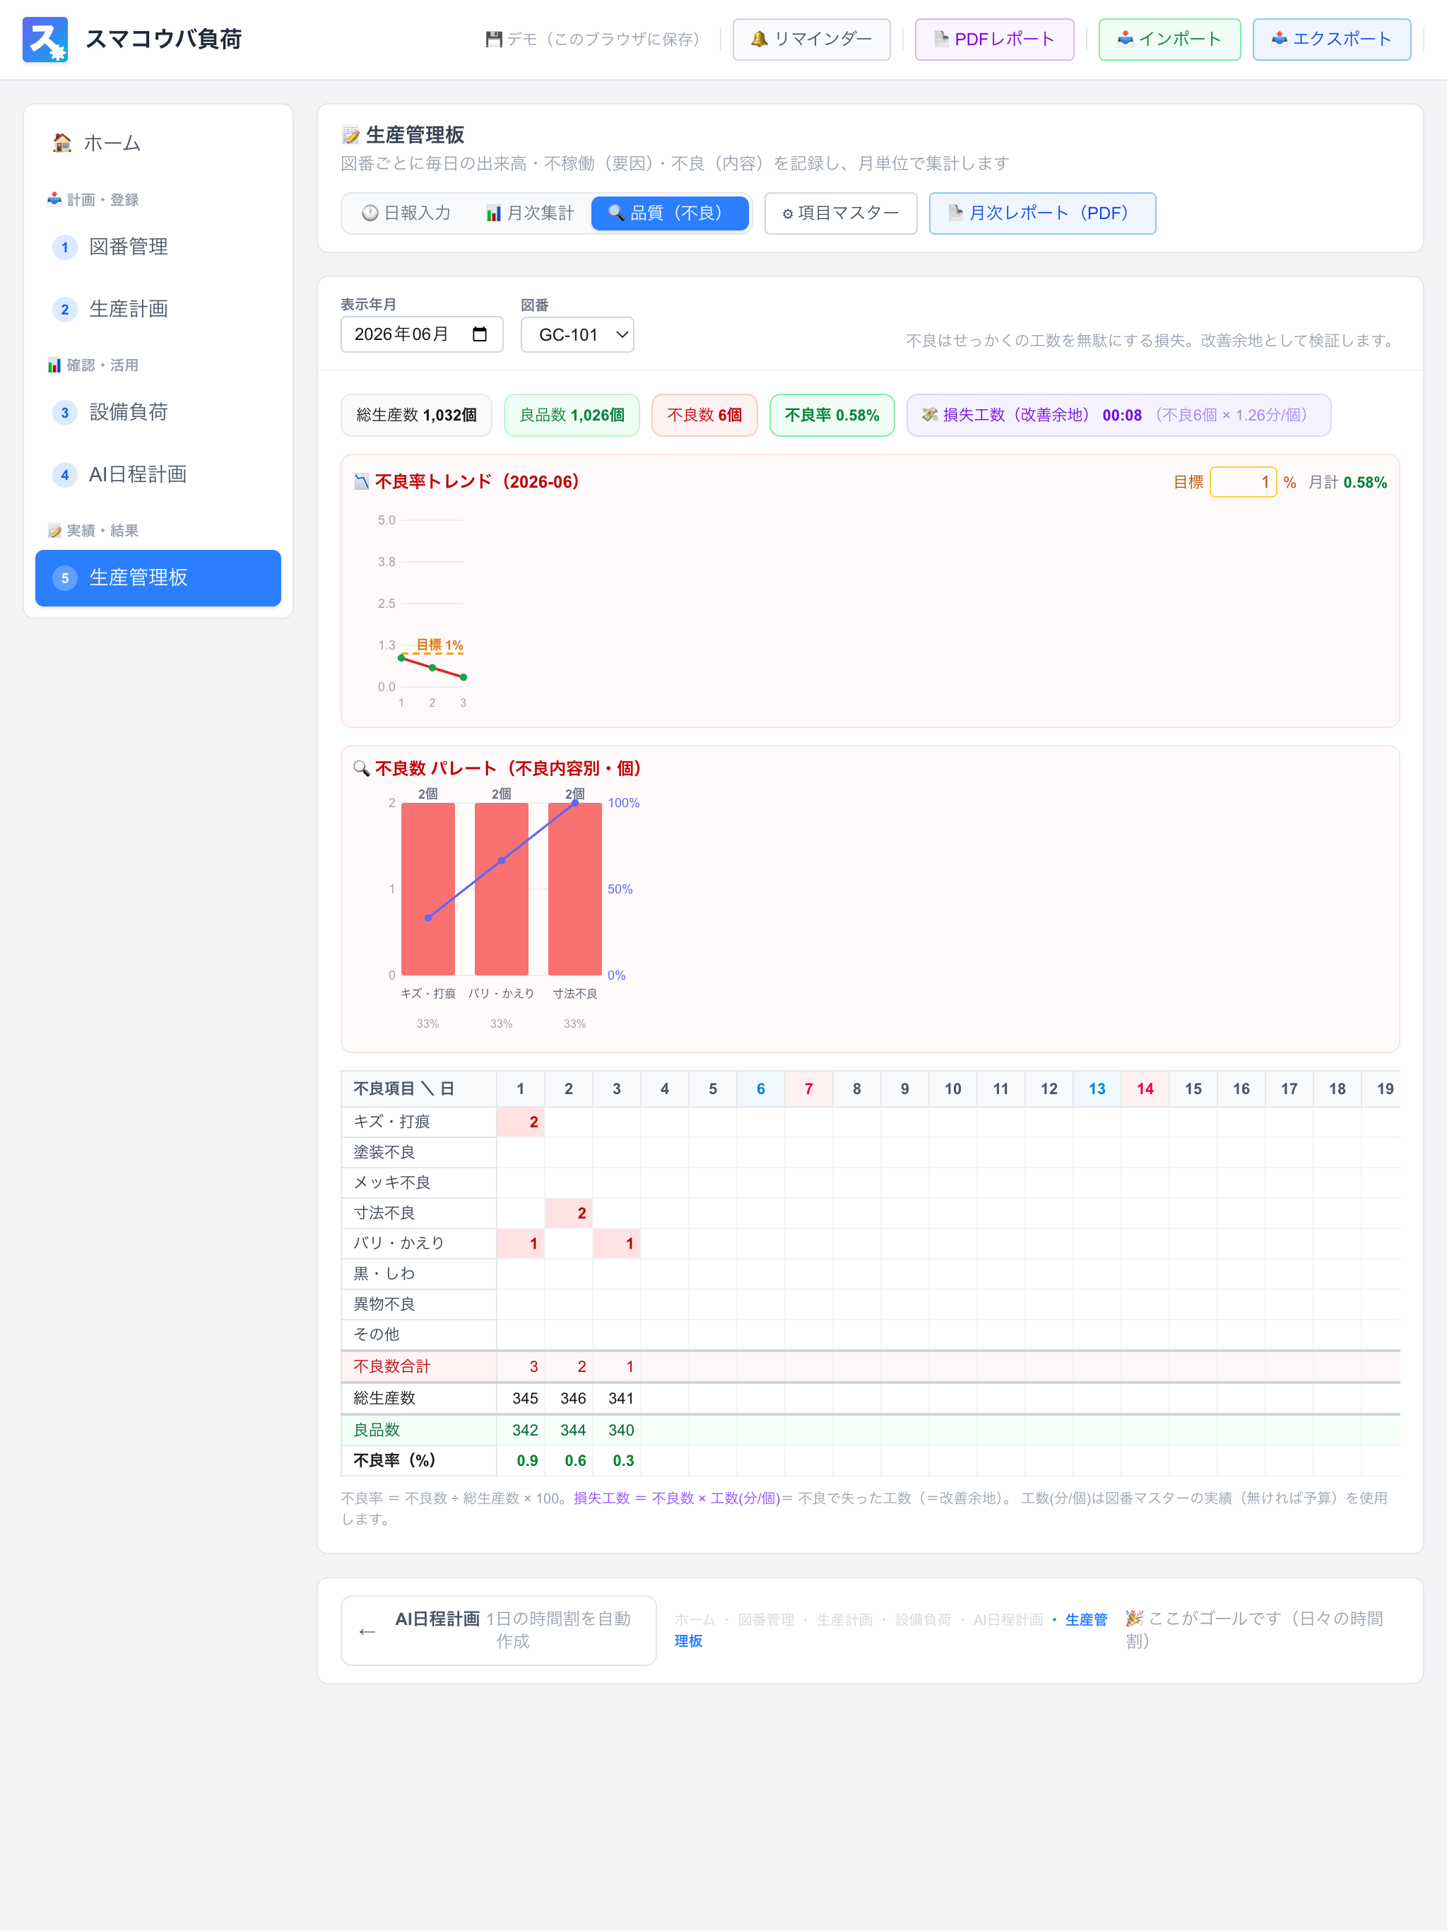Viewport: 1447px width, 1931px height.
Task: Click the 不良数 6個 chip
Action: (704, 415)
